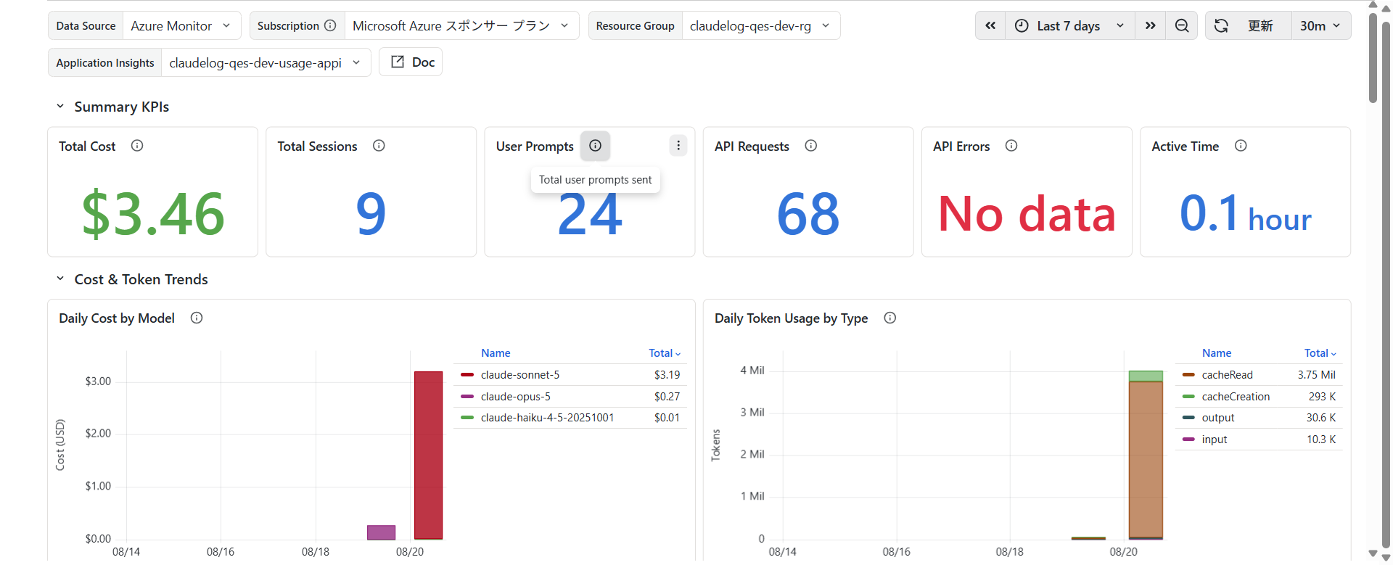Collapse the Summary KPIs row
This screenshot has width=1393, height=565.
[60, 107]
